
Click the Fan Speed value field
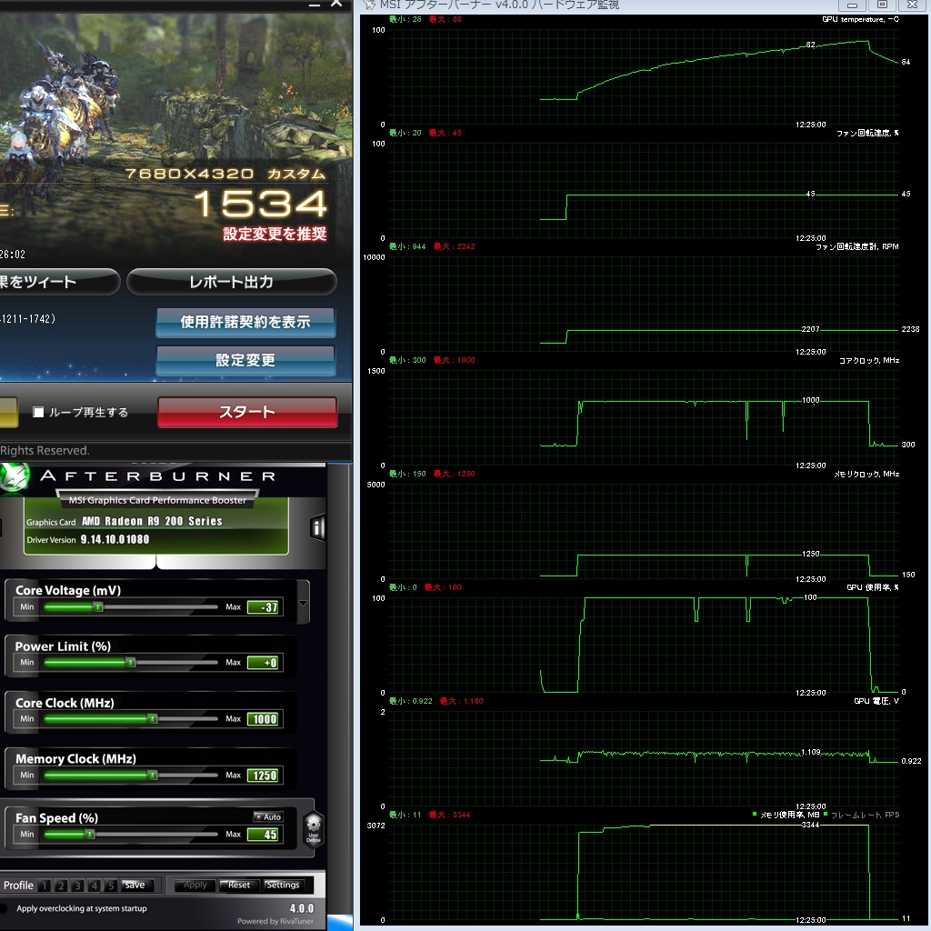pos(263,835)
